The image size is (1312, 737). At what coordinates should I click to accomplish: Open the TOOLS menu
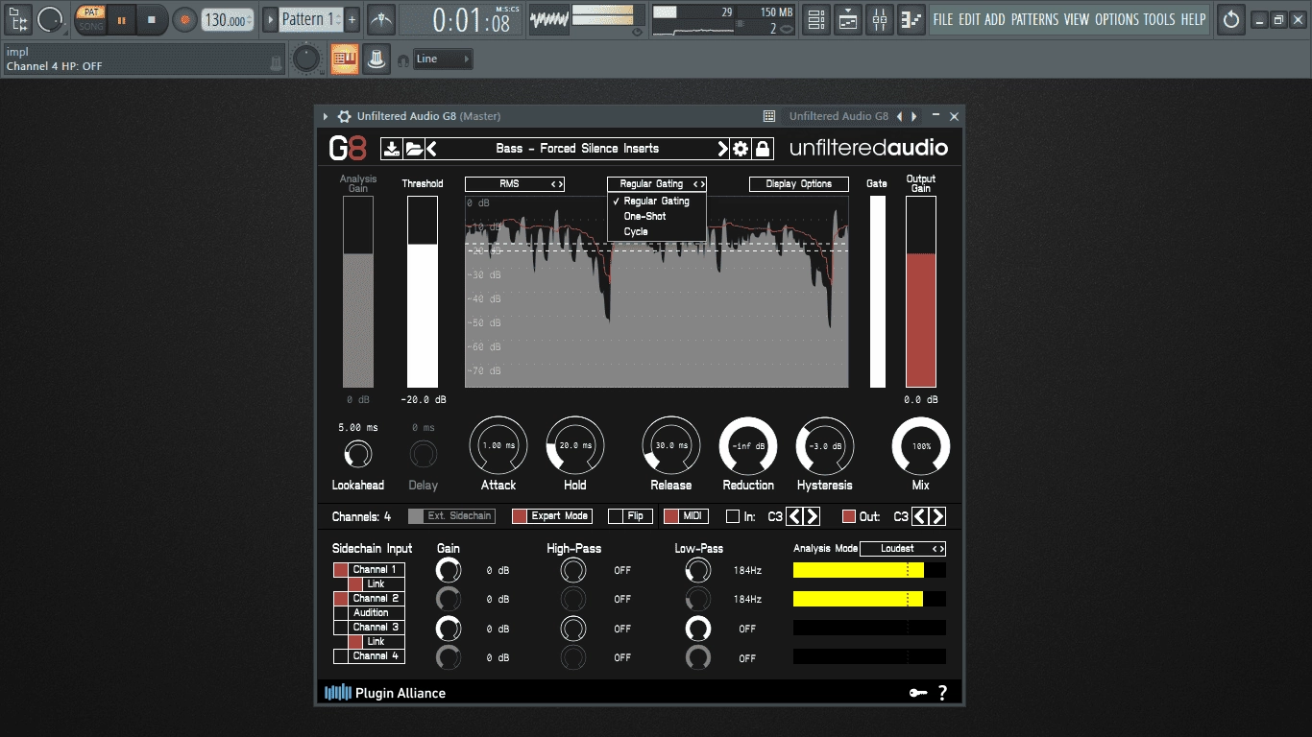coord(1159,19)
